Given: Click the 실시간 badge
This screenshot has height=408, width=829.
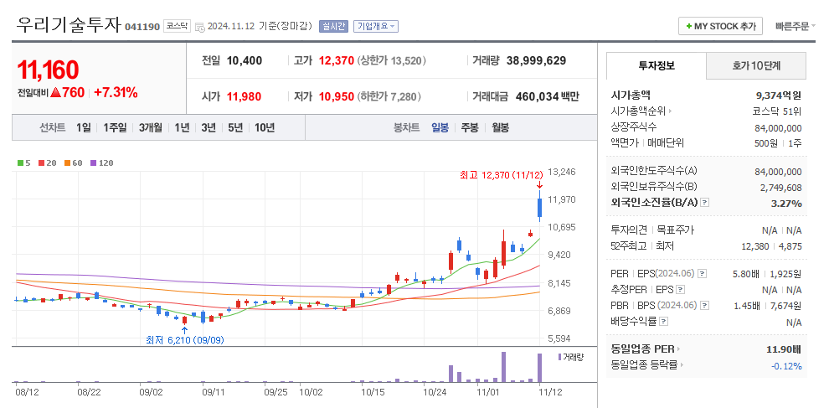Looking at the screenshot, I should coord(333,26).
